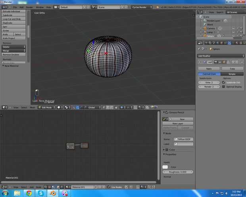Click the 3D view editor type icon
This screenshot has height=197, width=246.
pyautogui.click(x=4, y=107)
